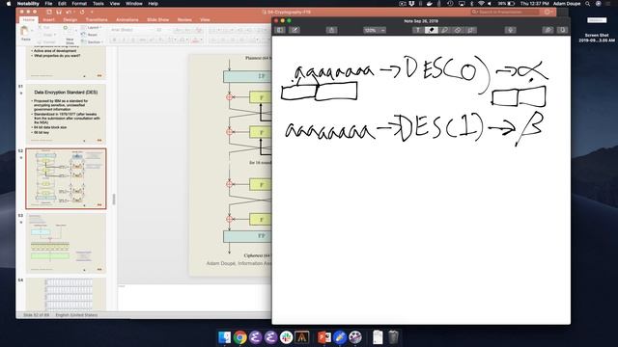Open the font name combo box in PowerPoint
This screenshot has height=347, width=618.
[x=130, y=30]
